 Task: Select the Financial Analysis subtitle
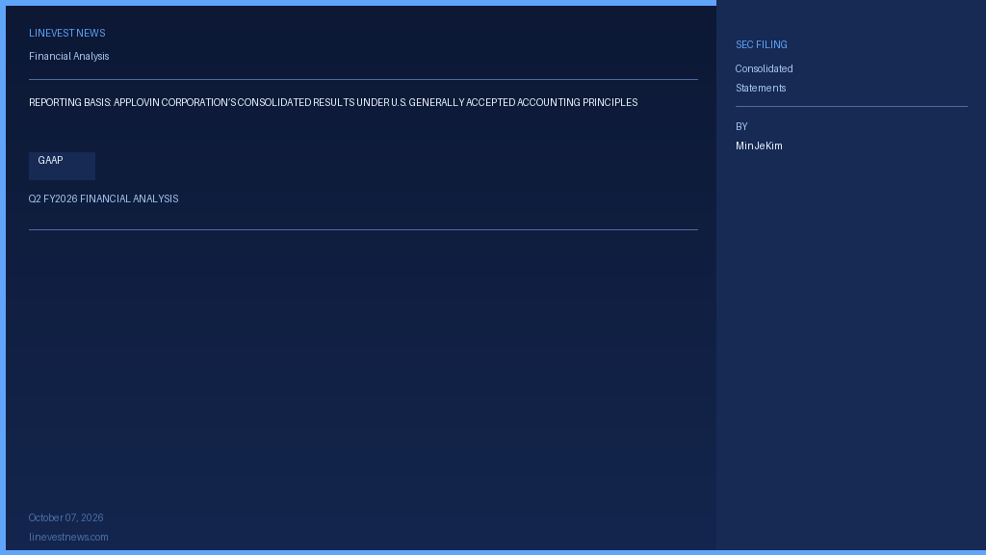click(x=68, y=56)
